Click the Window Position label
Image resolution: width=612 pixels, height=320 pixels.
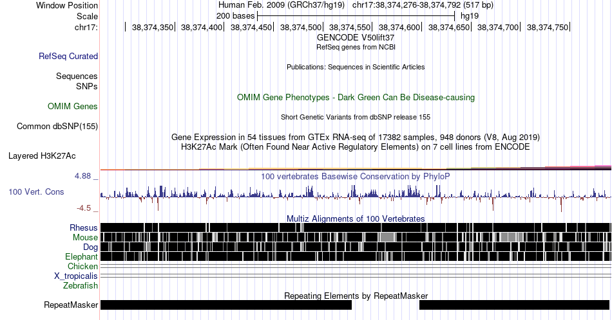coord(67,5)
